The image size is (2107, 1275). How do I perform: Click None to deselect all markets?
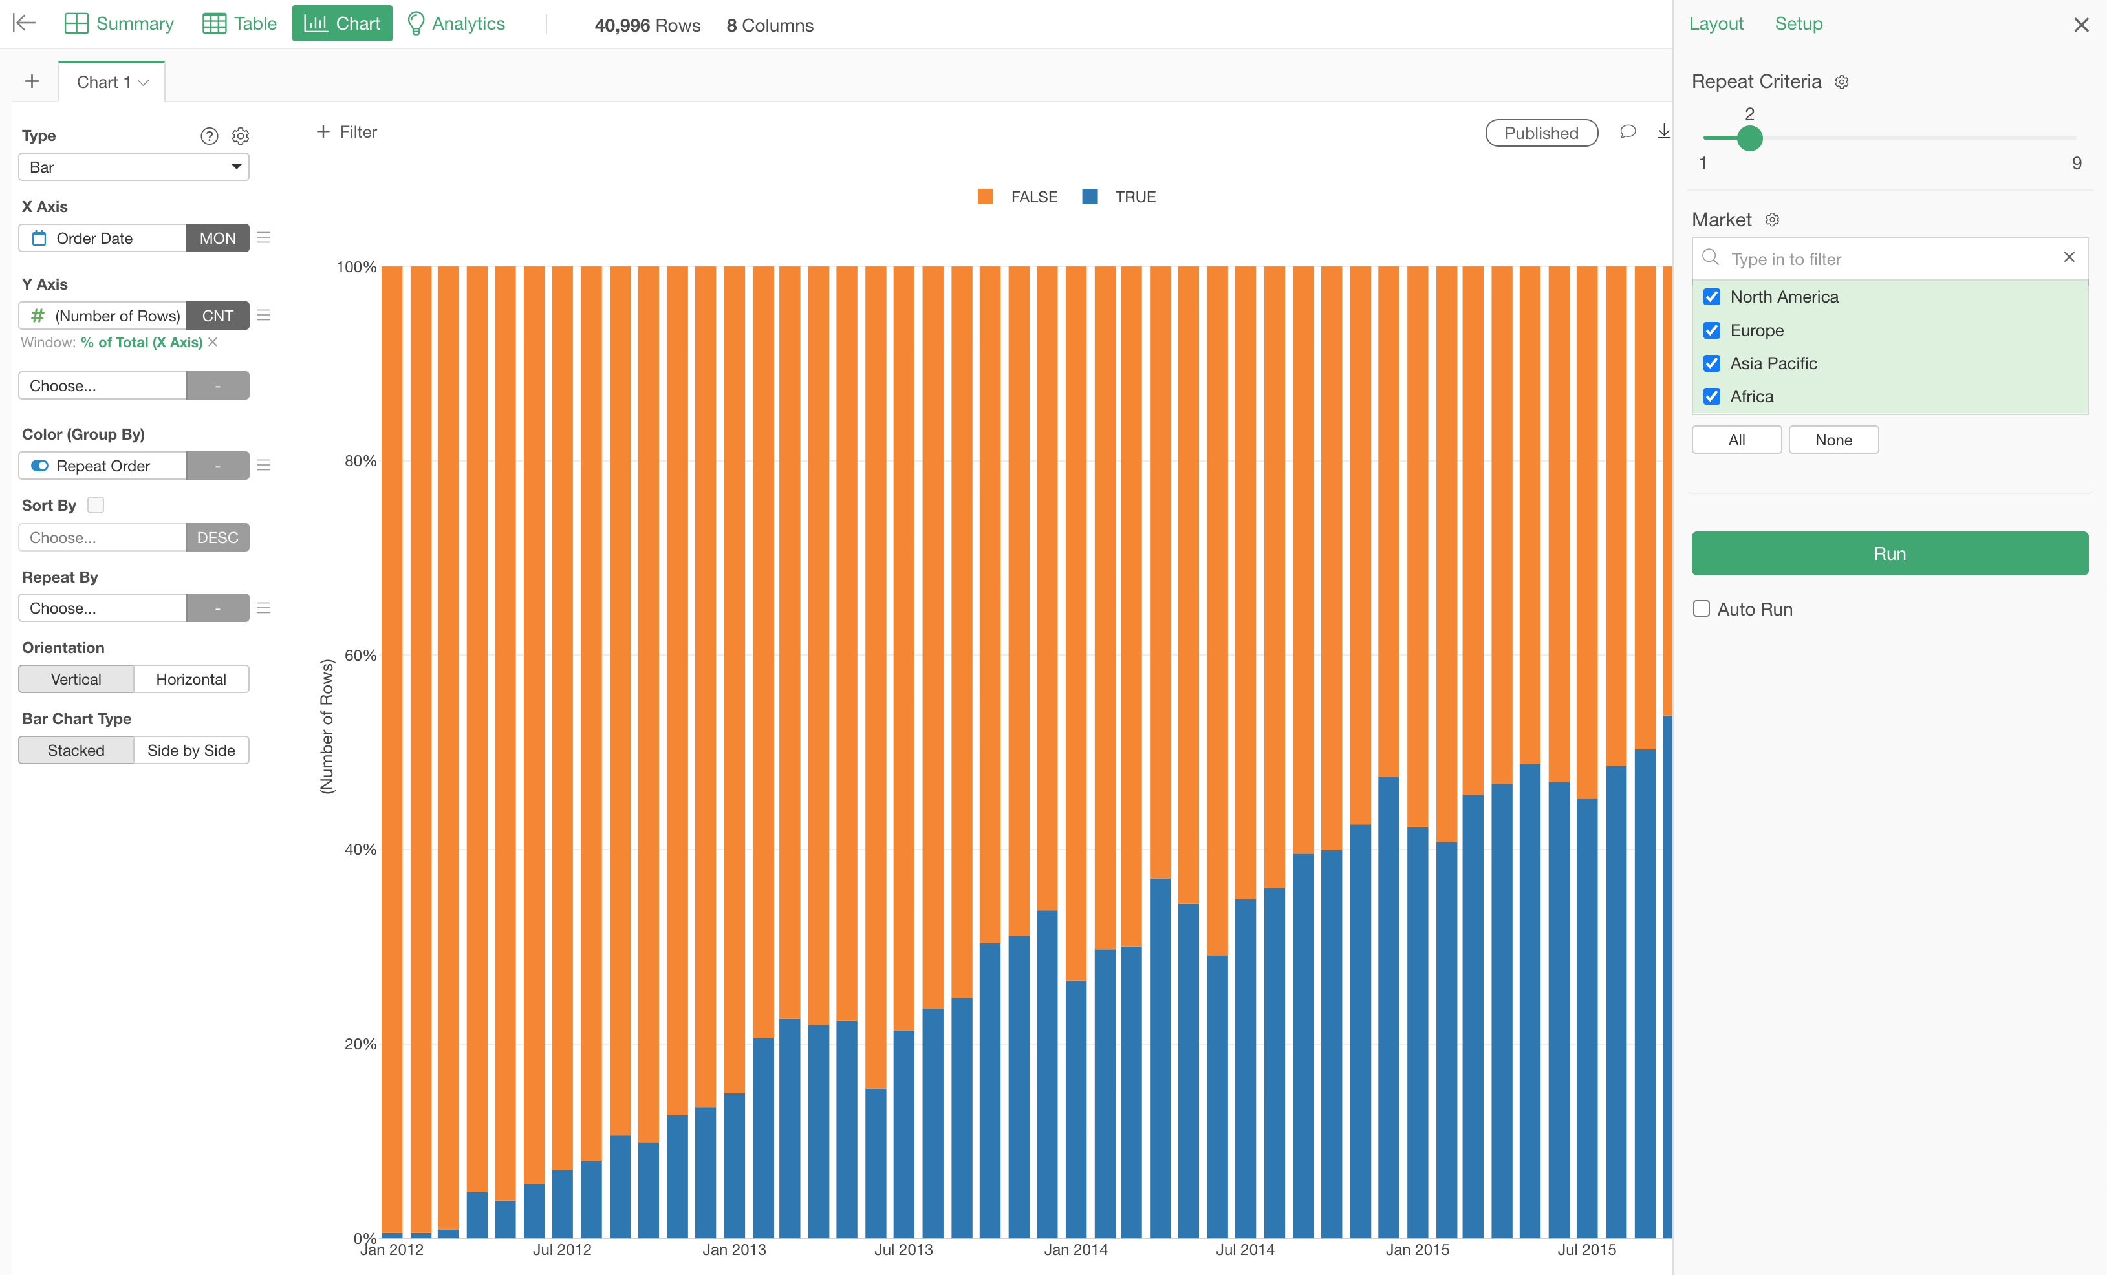tap(1833, 440)
